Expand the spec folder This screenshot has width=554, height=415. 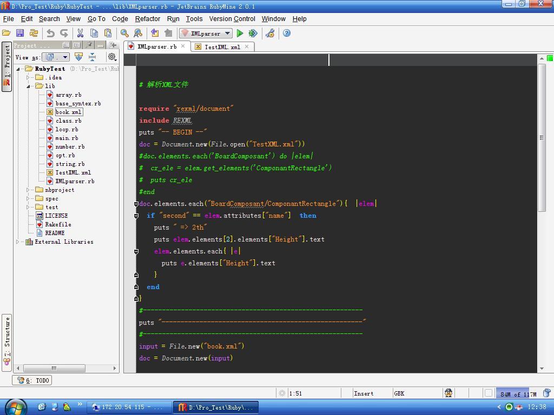28,199
